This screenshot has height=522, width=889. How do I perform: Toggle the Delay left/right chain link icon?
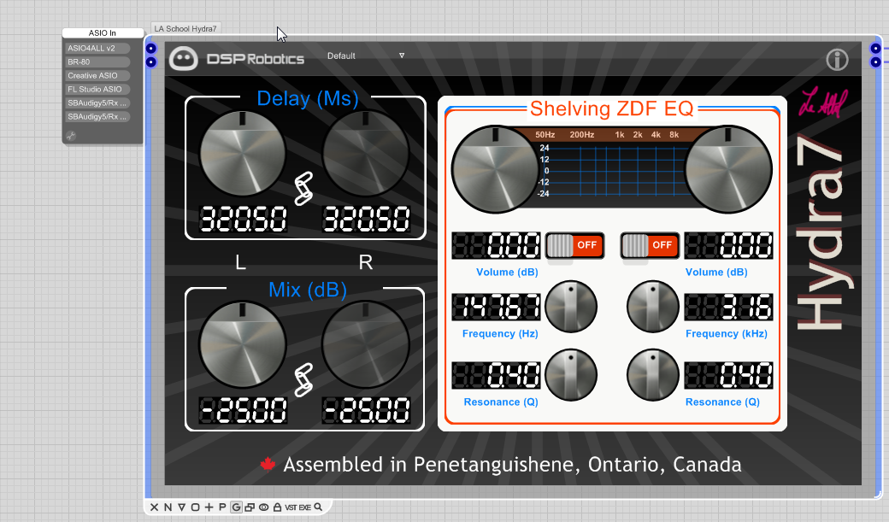tap(303, 189)
